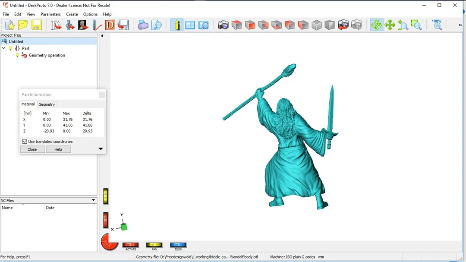Click the items visible list magnifier icon
The image size is (466, 262).
(x=204, y=25)
